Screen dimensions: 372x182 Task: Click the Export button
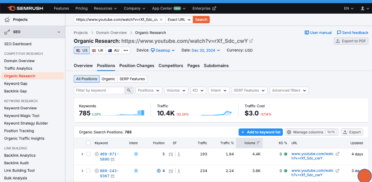point(352,132)
